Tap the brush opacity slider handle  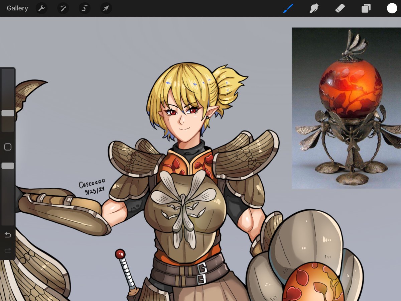click(x=8, y=165)
